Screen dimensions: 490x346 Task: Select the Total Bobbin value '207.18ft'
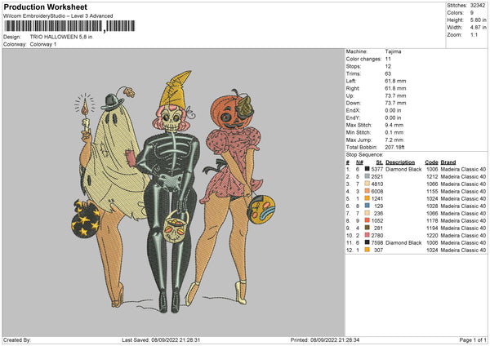(394, 147)
